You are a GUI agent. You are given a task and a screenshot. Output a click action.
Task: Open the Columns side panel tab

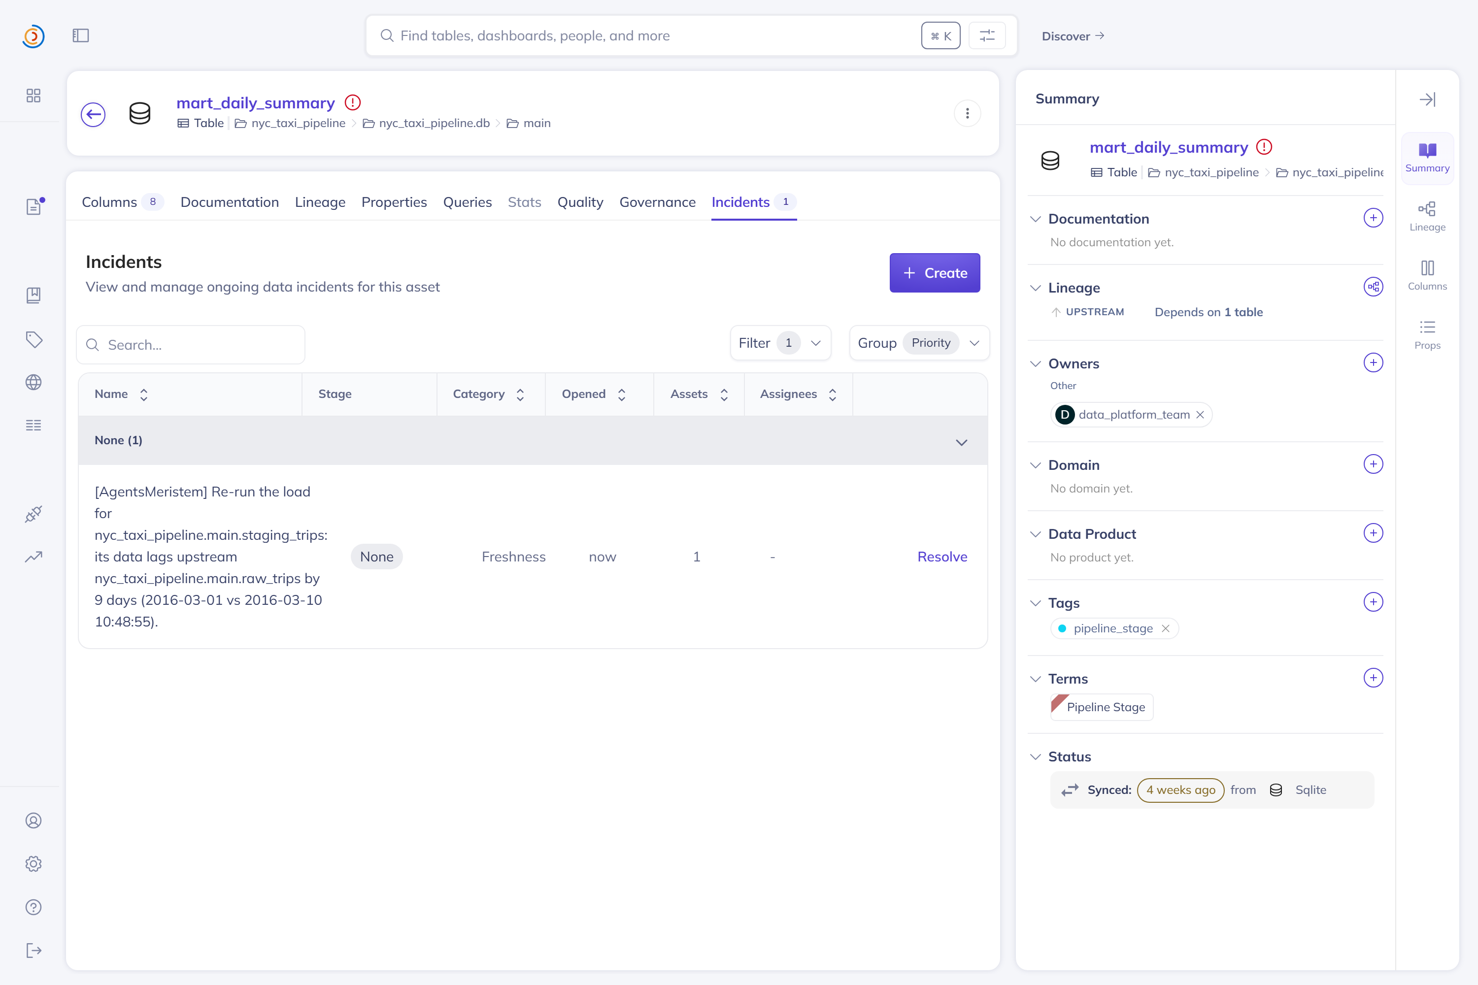click(1427, 276)
